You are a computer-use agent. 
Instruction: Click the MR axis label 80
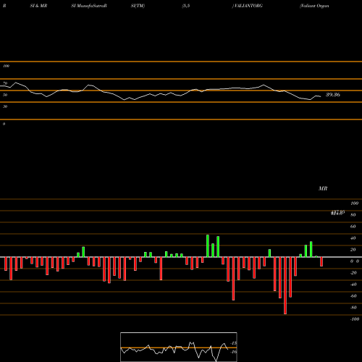tap(353, 215)
